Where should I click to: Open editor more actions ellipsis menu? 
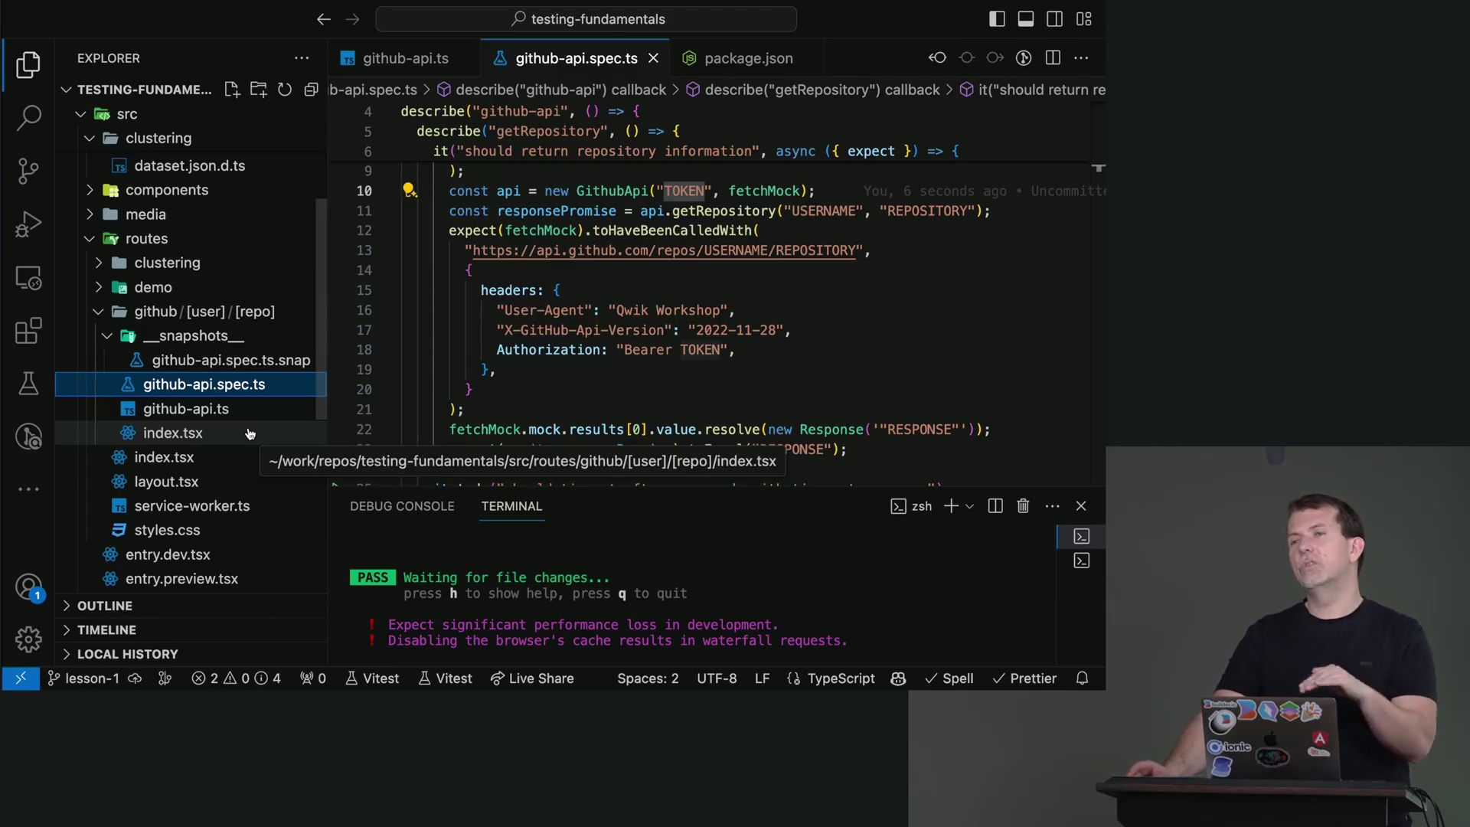(1081, 58)
